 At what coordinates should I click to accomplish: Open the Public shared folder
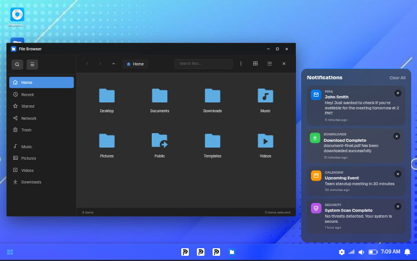[159, 141]
